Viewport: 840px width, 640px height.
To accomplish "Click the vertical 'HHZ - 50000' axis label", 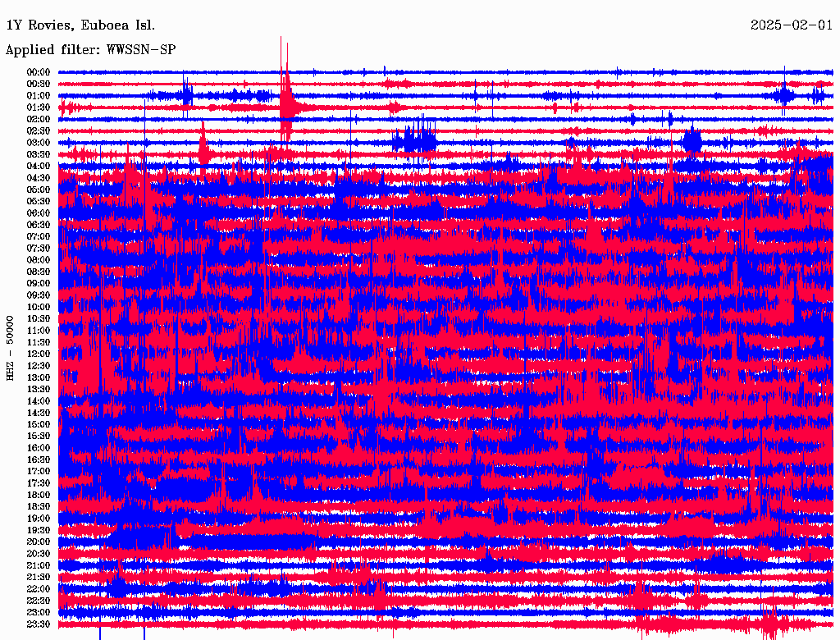I will click(10, 349).
